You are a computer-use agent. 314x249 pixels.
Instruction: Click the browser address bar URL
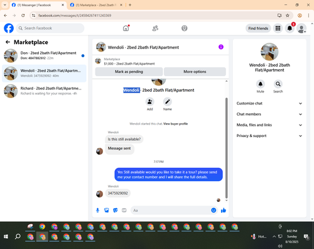(x=75, y=15)
